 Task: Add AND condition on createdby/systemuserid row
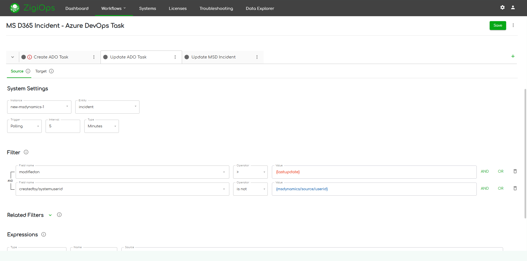point(485,188)
